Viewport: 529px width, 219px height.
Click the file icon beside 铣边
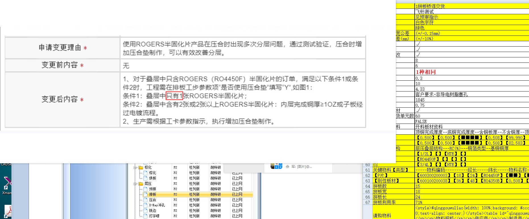point(145,211)
